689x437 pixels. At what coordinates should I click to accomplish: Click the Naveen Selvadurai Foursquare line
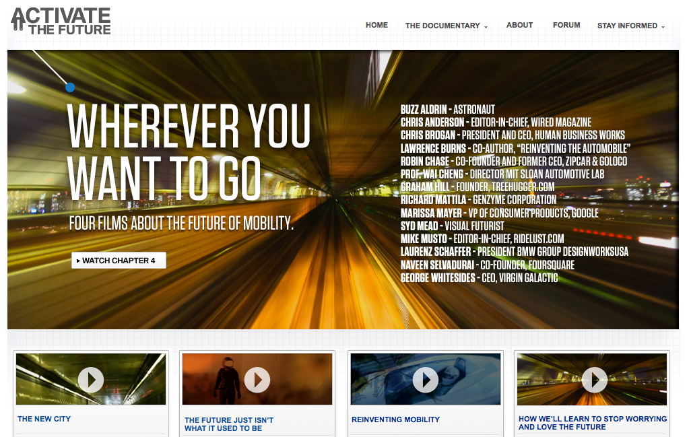coord(488,265)
